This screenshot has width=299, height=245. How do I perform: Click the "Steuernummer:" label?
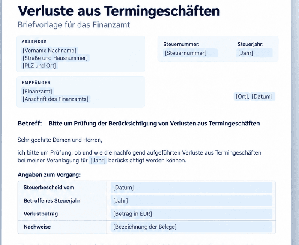click(181, 44)
